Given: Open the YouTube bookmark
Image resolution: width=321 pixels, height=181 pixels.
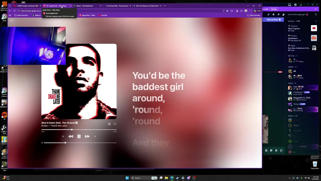Looking at the screenshot, I should coord(103,15).
